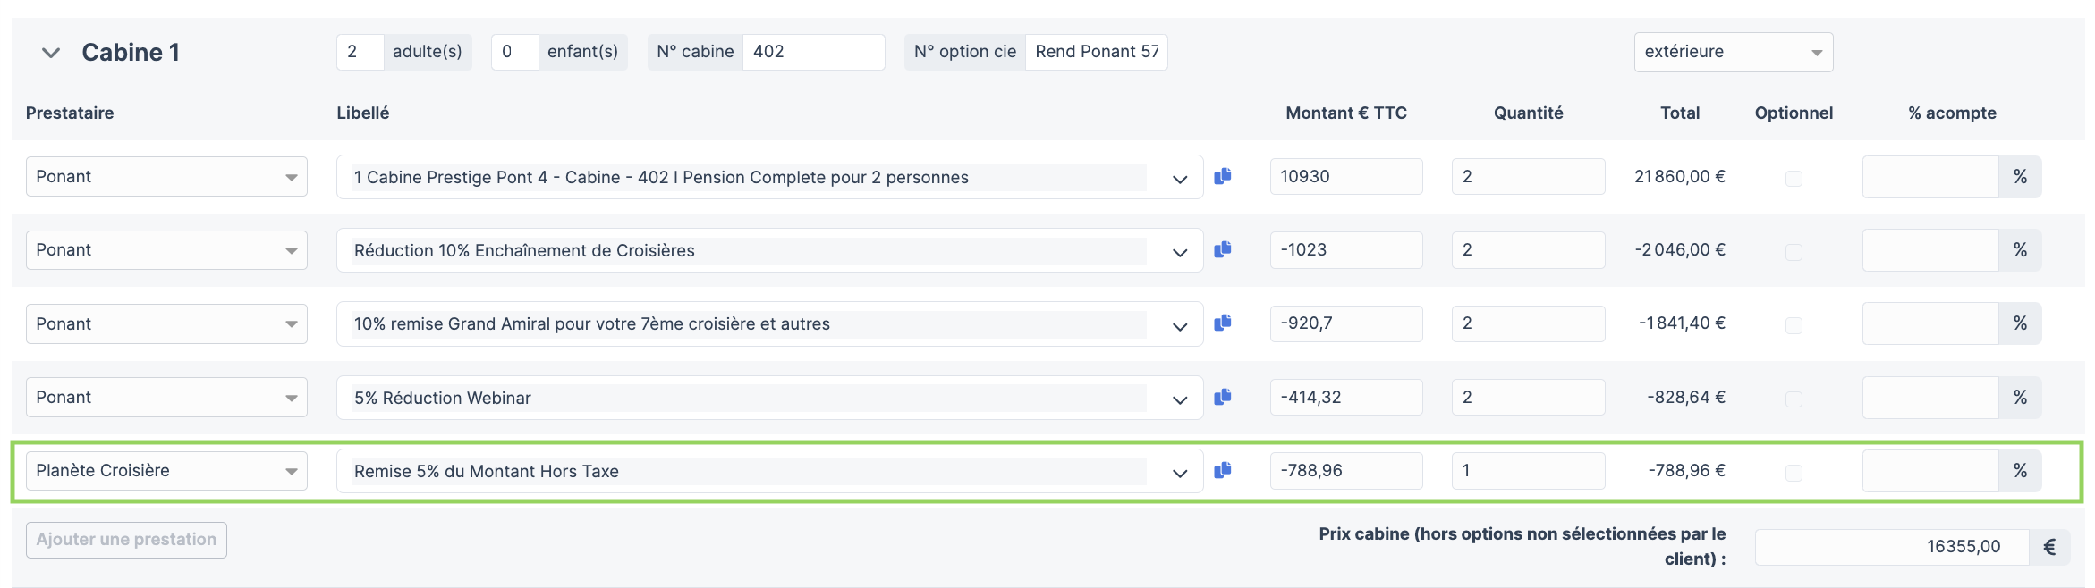Collapse the Cabine 1 section chevron
The image size is (2095, 588).
[x=51, y=53]
